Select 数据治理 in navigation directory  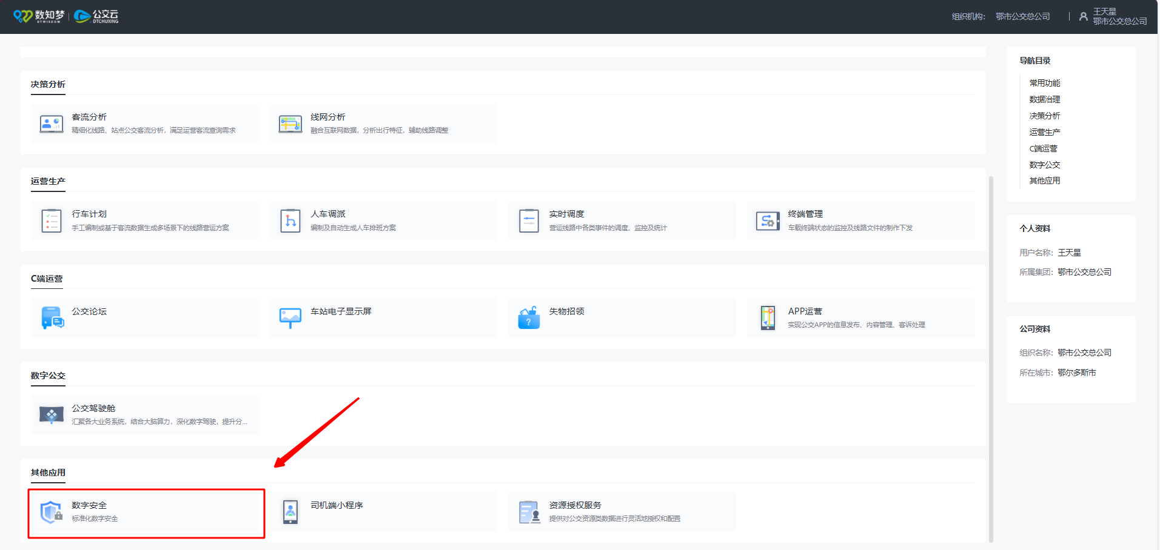[x=1044, y=99]
